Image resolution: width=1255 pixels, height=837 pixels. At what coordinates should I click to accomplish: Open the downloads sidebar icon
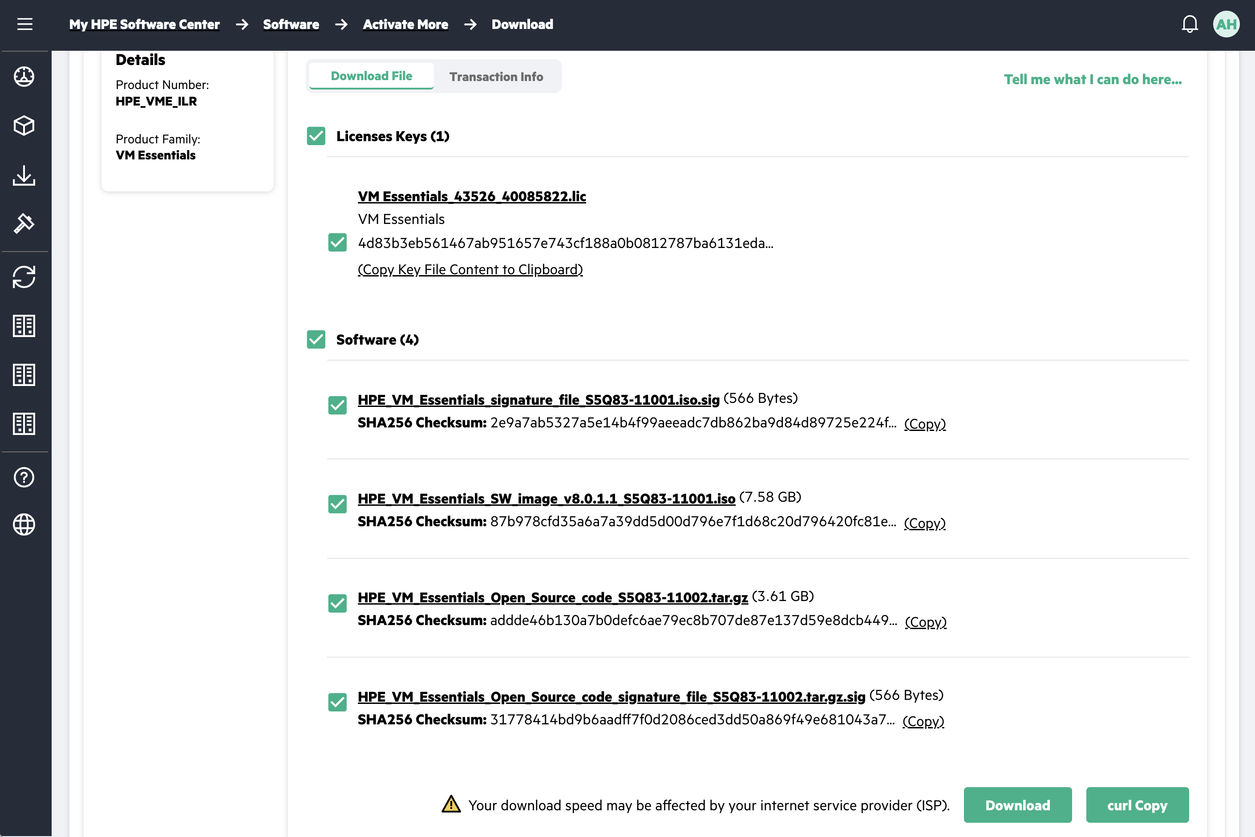pyautogui.click(x=24, y=175)
